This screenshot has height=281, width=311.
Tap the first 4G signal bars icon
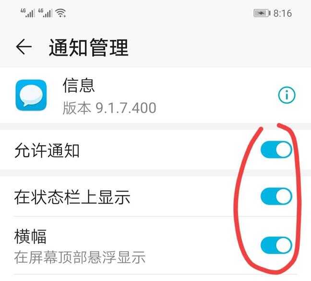coord(28,13)
